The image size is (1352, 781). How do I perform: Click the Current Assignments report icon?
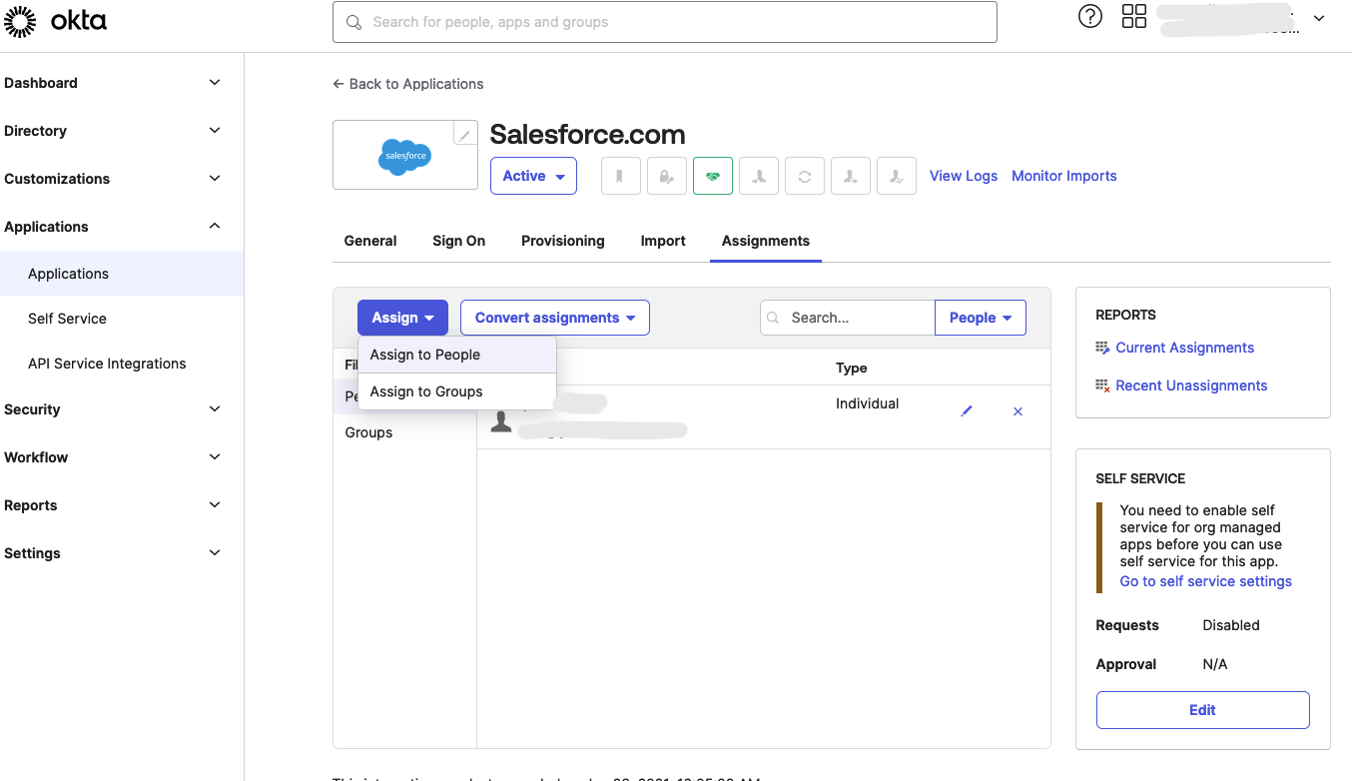[x=1102, y=348]
